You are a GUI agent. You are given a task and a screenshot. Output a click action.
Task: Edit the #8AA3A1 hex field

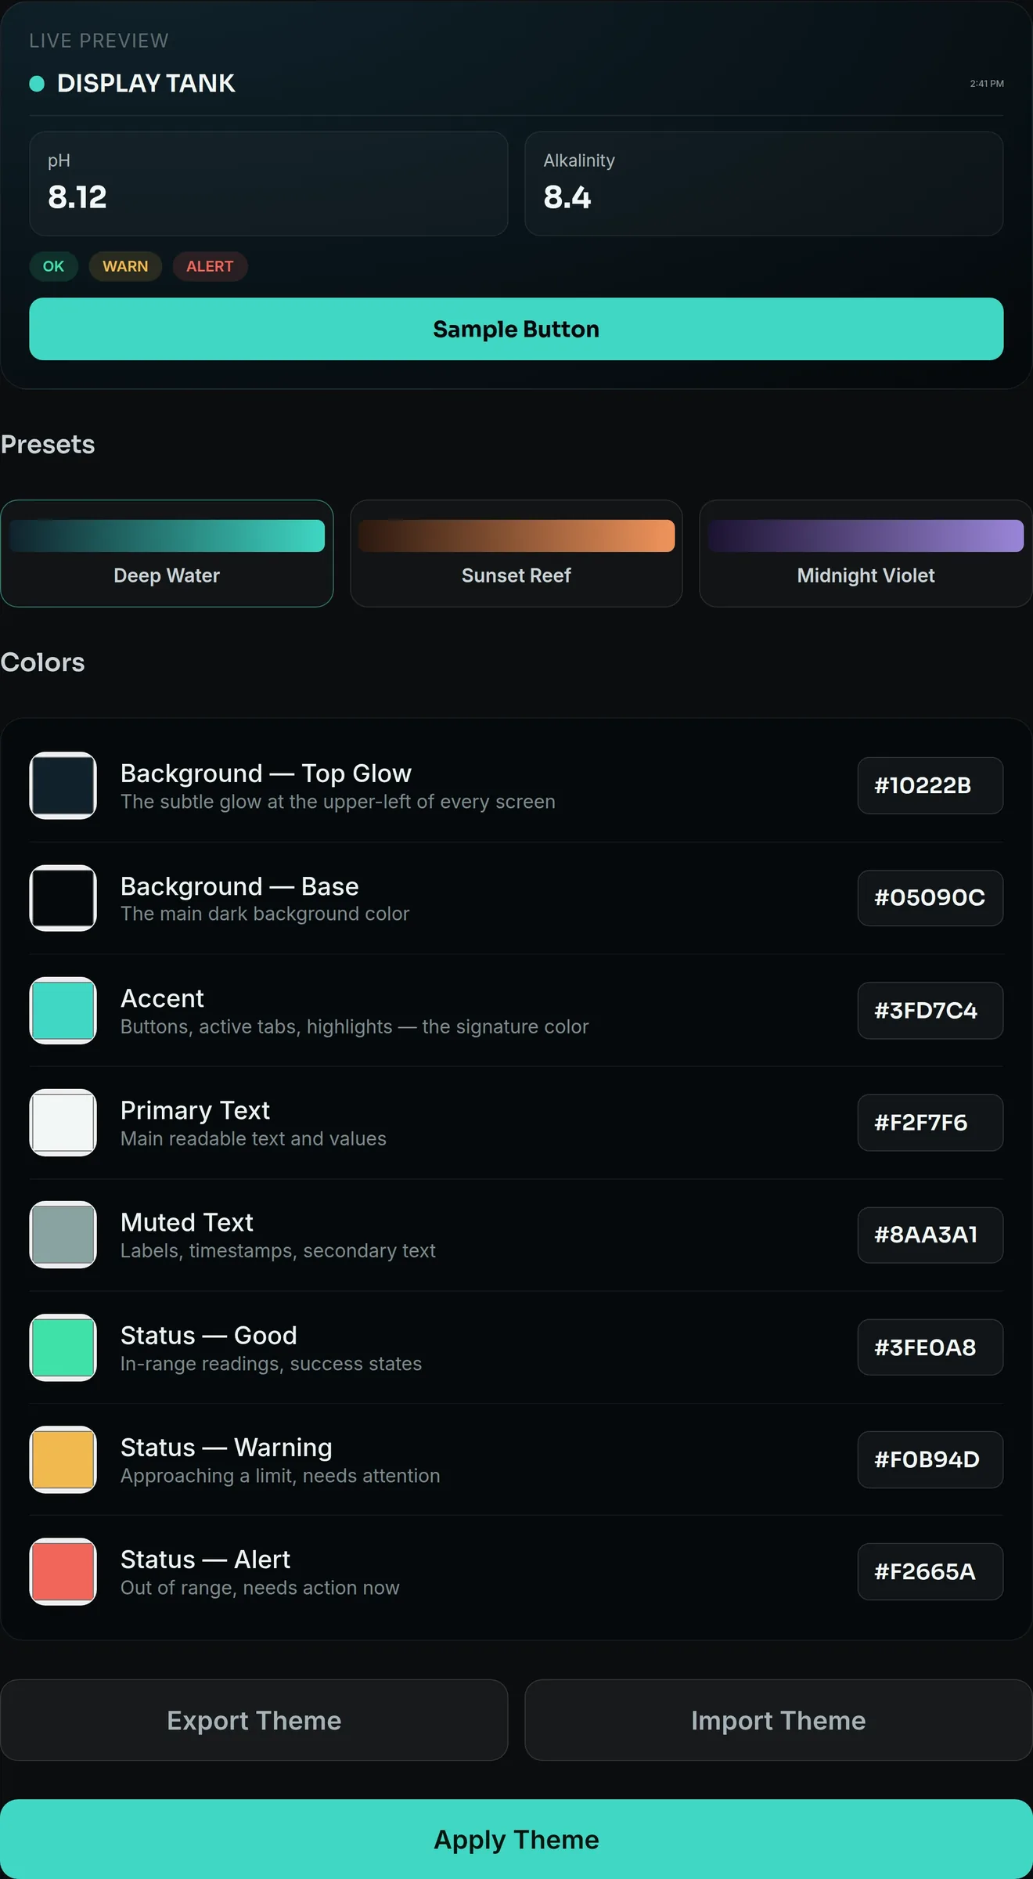(x=930, y=1235)
